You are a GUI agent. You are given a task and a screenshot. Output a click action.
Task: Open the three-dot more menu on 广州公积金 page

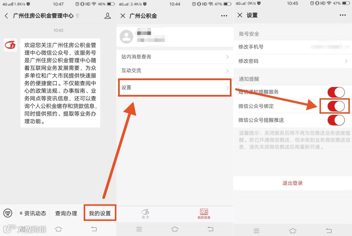tap(224, 16)
